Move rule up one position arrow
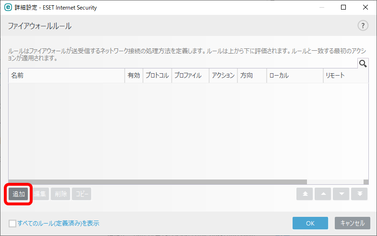This screenshot has height=236, width=377. point(323,194)
